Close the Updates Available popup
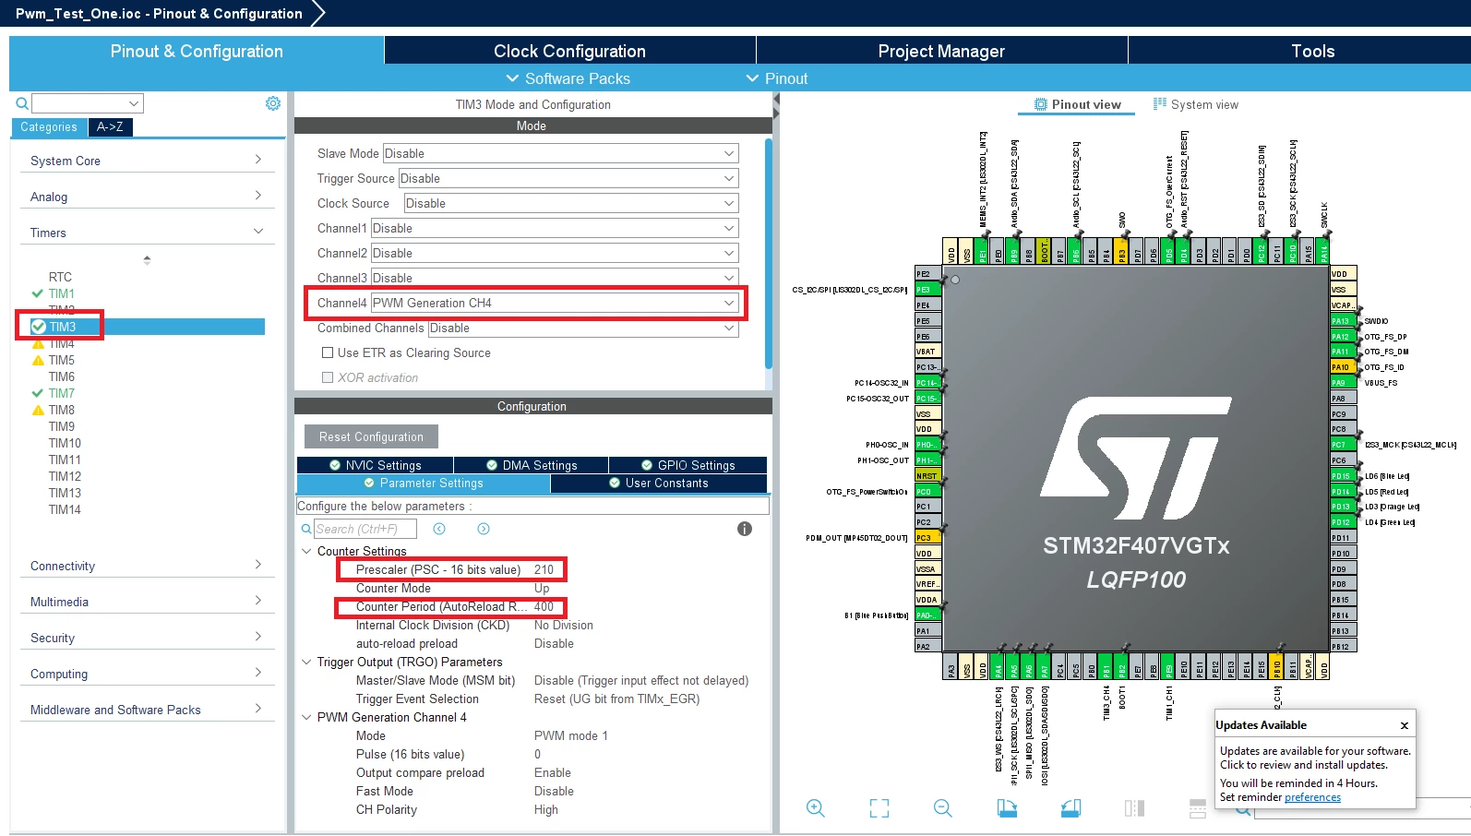1471x836 pixels. tap(1405, 725)
